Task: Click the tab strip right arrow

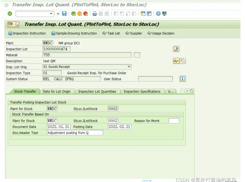Action: (187, 91)
